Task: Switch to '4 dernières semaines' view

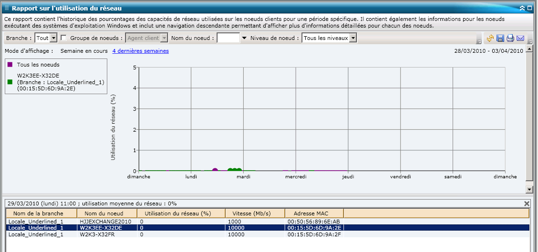Action: (x=140, y=51)
